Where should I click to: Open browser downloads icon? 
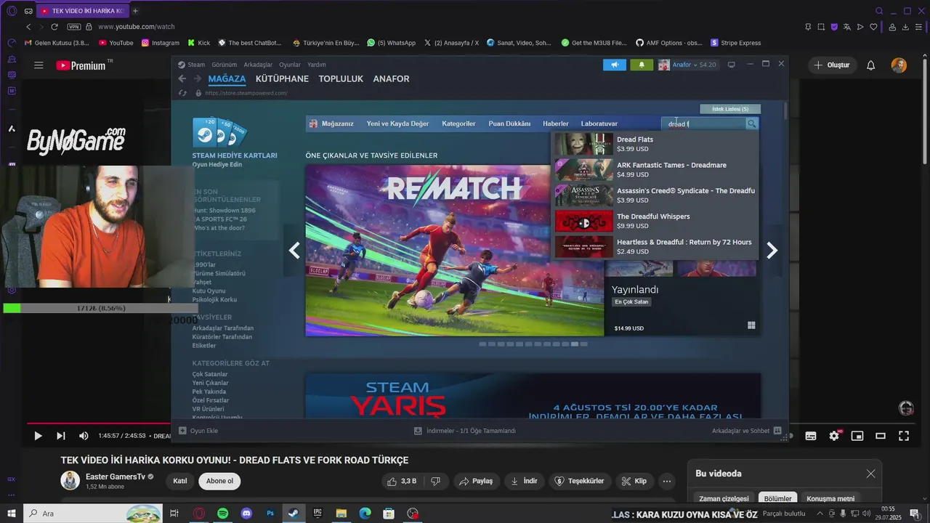(906, 27)
